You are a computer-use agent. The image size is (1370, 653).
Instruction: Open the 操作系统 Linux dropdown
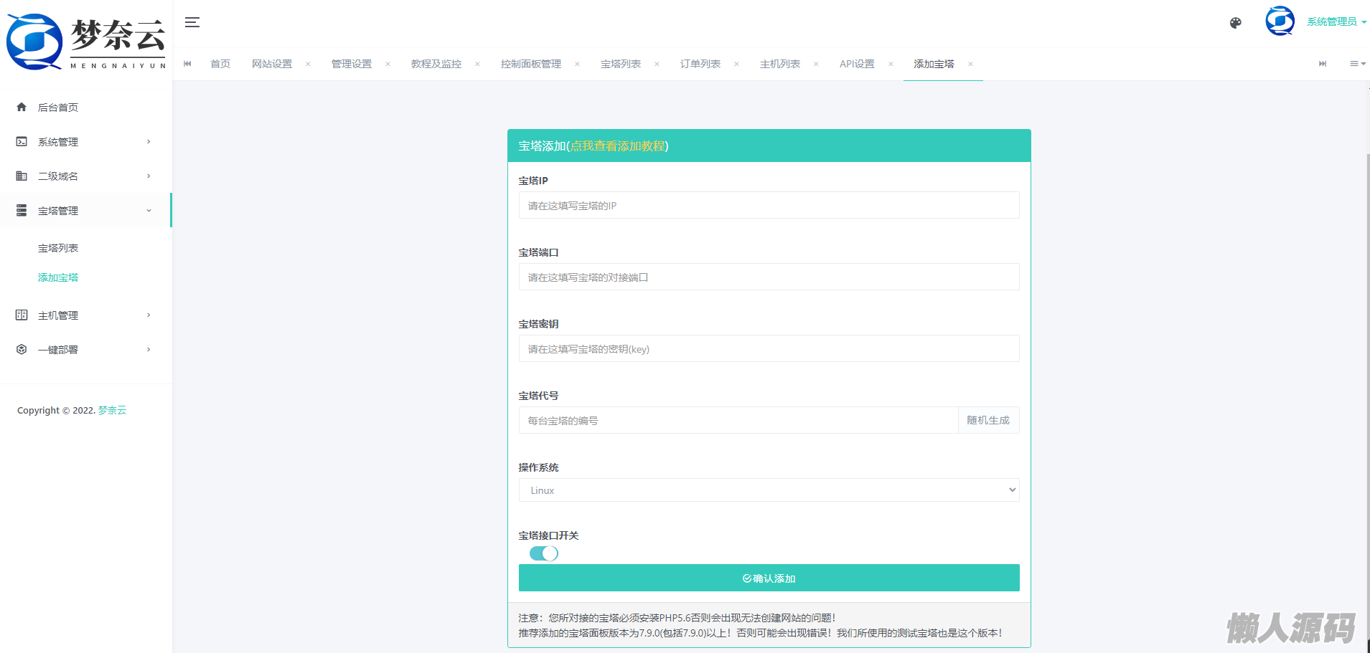click(768, 490)
